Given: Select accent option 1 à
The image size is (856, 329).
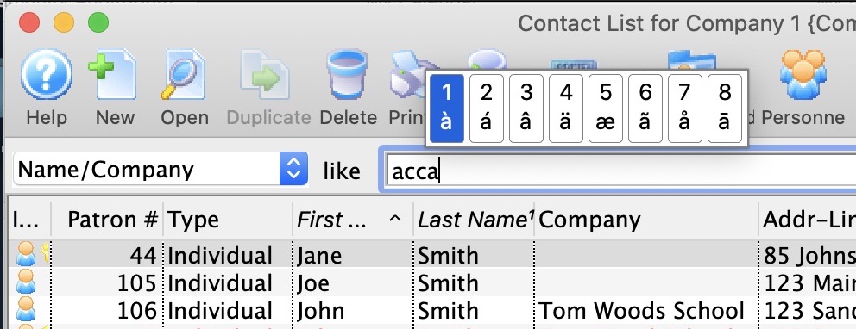Looking at the screenshot, I should [x=447, y=109].
